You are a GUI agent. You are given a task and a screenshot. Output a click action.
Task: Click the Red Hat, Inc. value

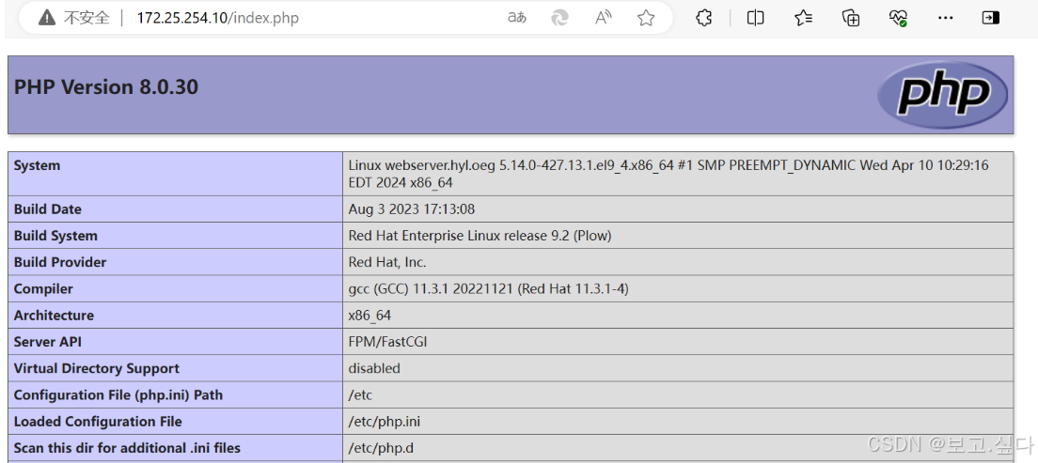click(387, 262)
